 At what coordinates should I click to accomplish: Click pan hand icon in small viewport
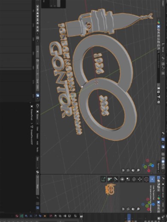133,209
